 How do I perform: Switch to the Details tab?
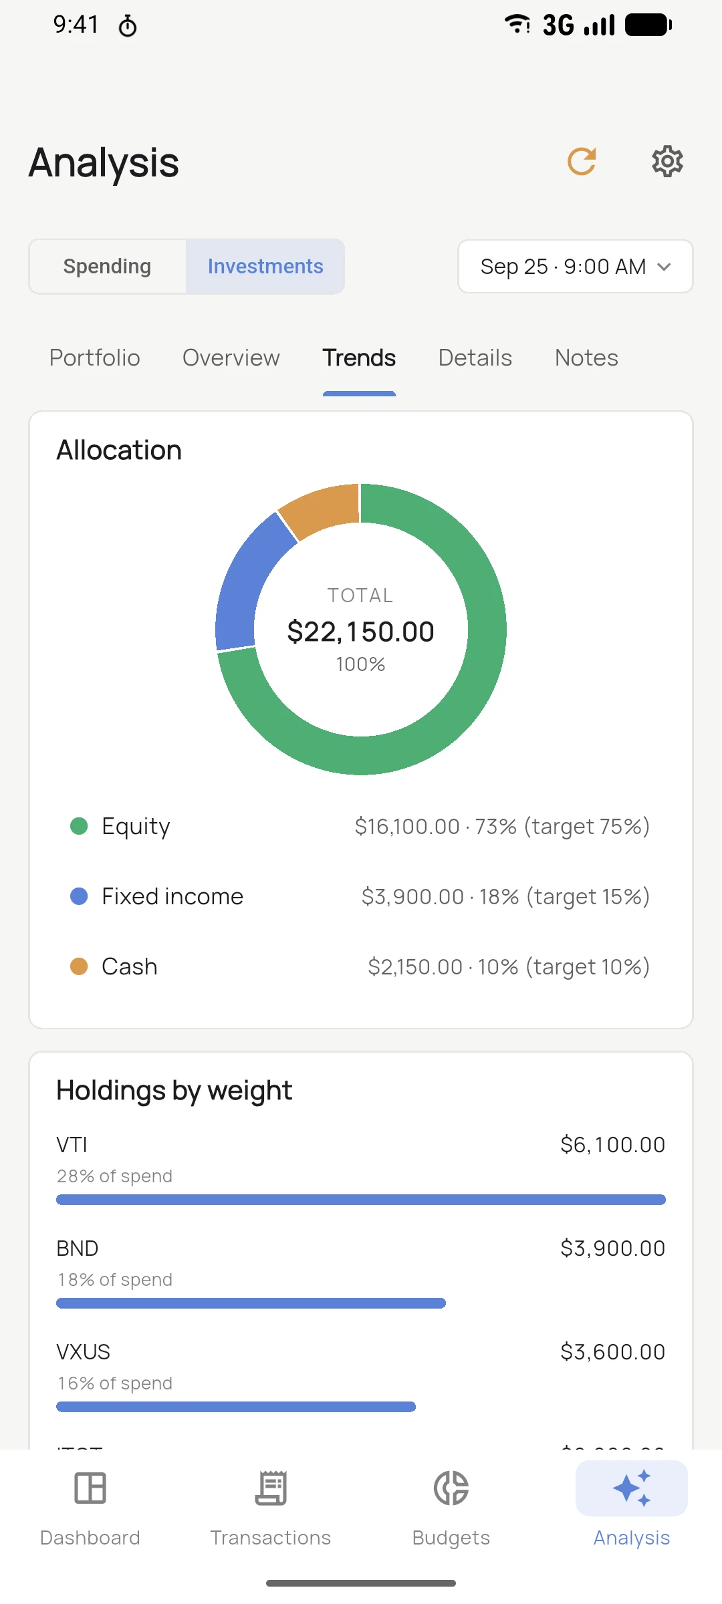[x=475, y=358]
